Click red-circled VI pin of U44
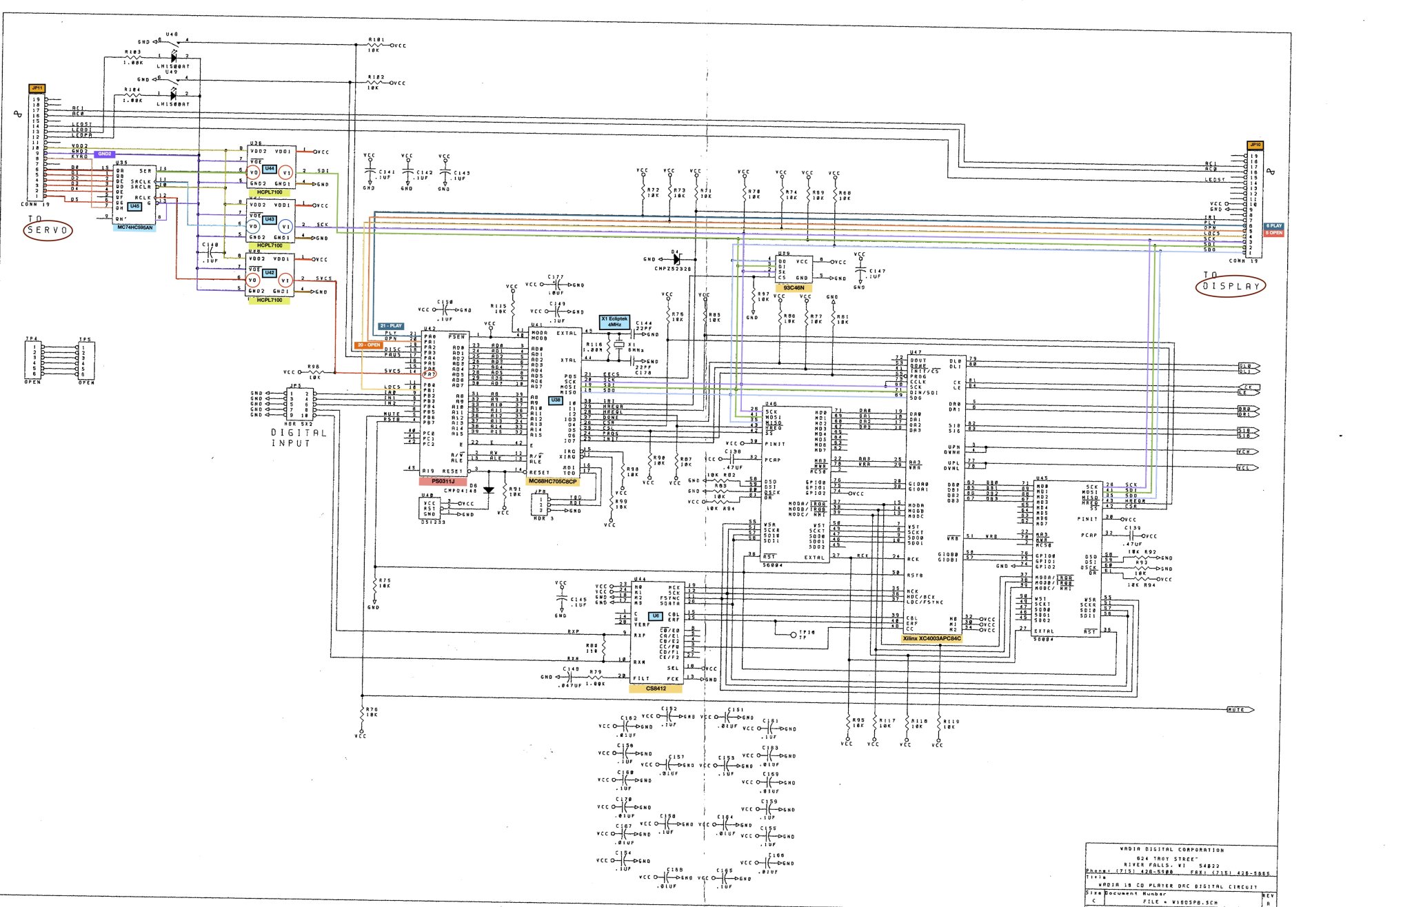 (x=287, y=172)
